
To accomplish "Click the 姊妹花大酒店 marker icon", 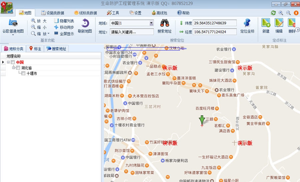I will 234,80.
